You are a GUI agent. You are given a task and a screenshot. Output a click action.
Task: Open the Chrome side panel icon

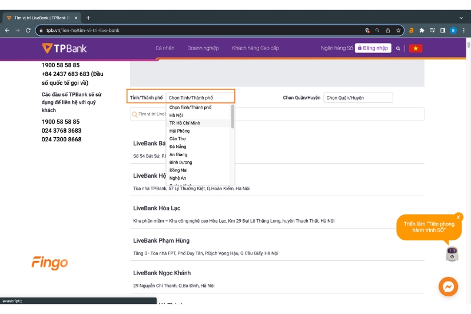(x=443, y=31)
